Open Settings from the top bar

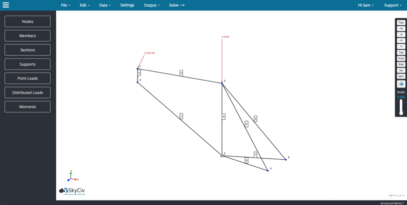[x=127, y=5]
